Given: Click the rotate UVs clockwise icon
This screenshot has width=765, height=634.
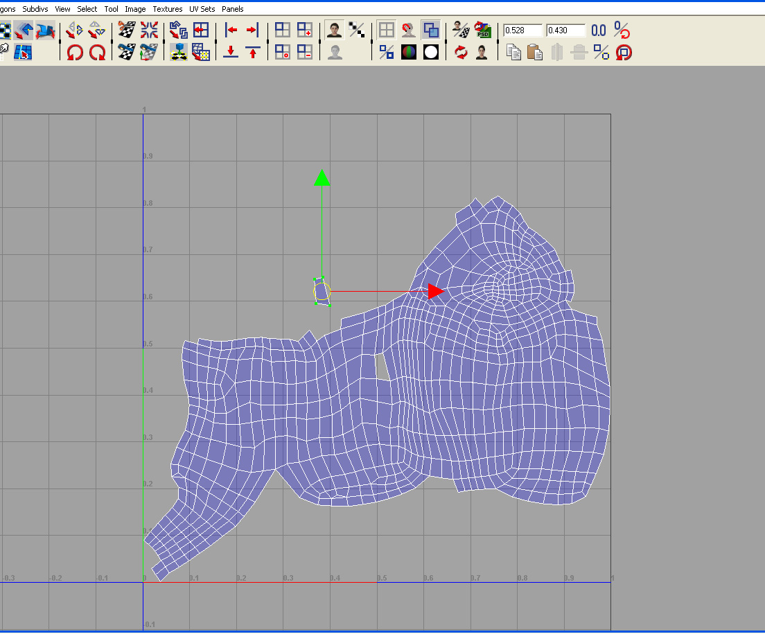Looking at the screenshot, I should (x=98, y=53).
